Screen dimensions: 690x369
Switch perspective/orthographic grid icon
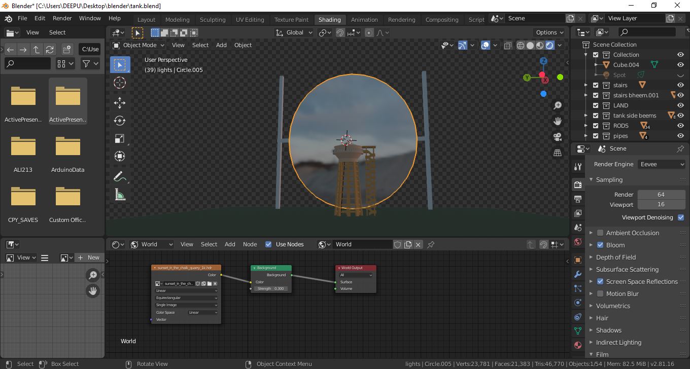pos(558,153)
